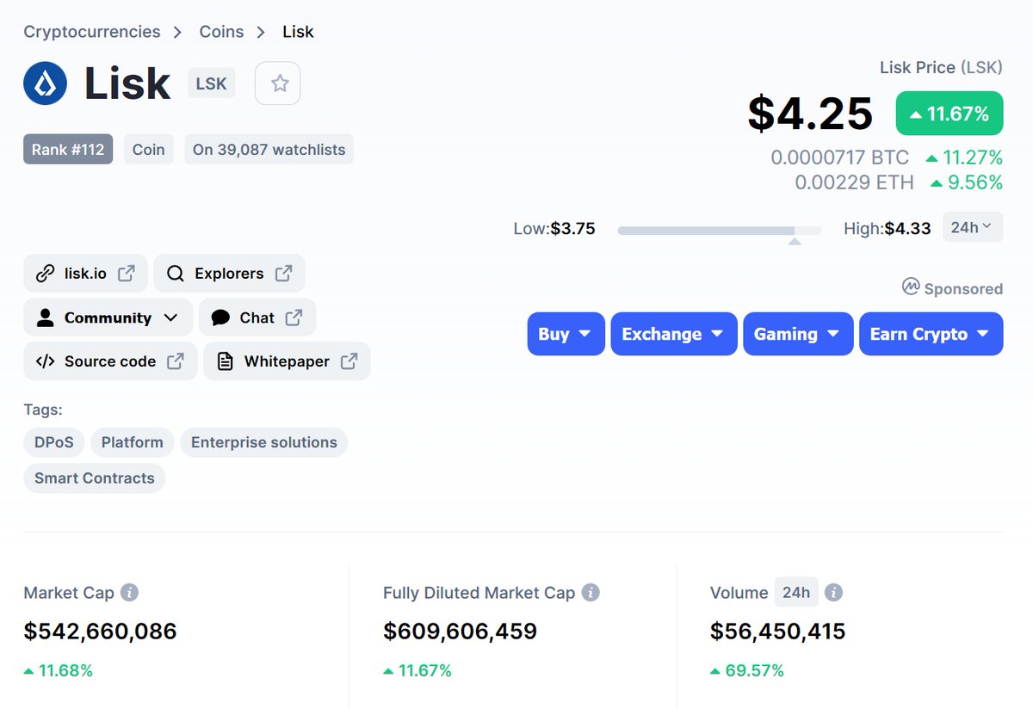Image resolution: width=1033 pixels, height=709 pixels.
Task: Click the Rank #112 badge
Action: pyautogui.click(x=68, y=149)
